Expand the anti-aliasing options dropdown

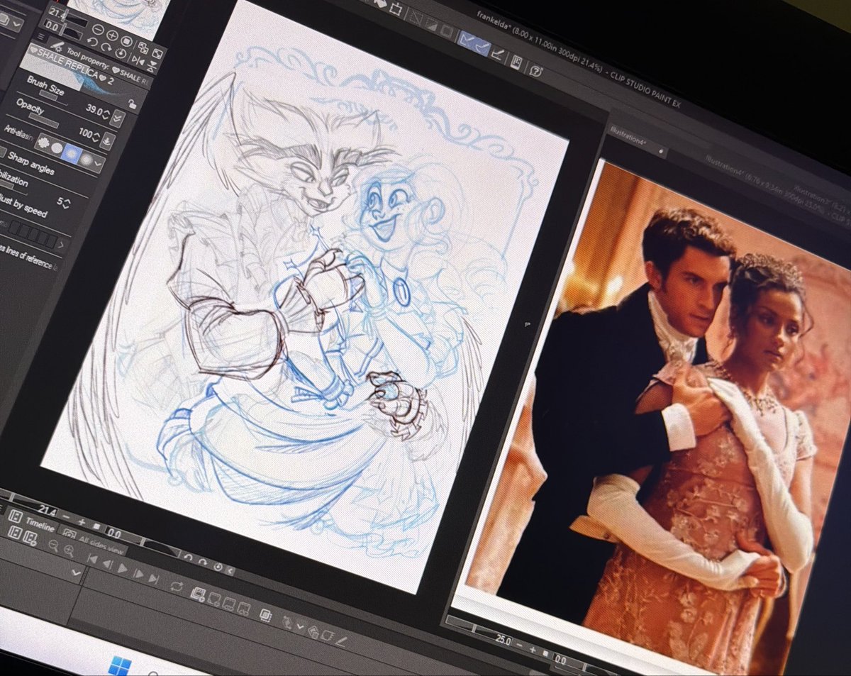[x=98, y=164]
